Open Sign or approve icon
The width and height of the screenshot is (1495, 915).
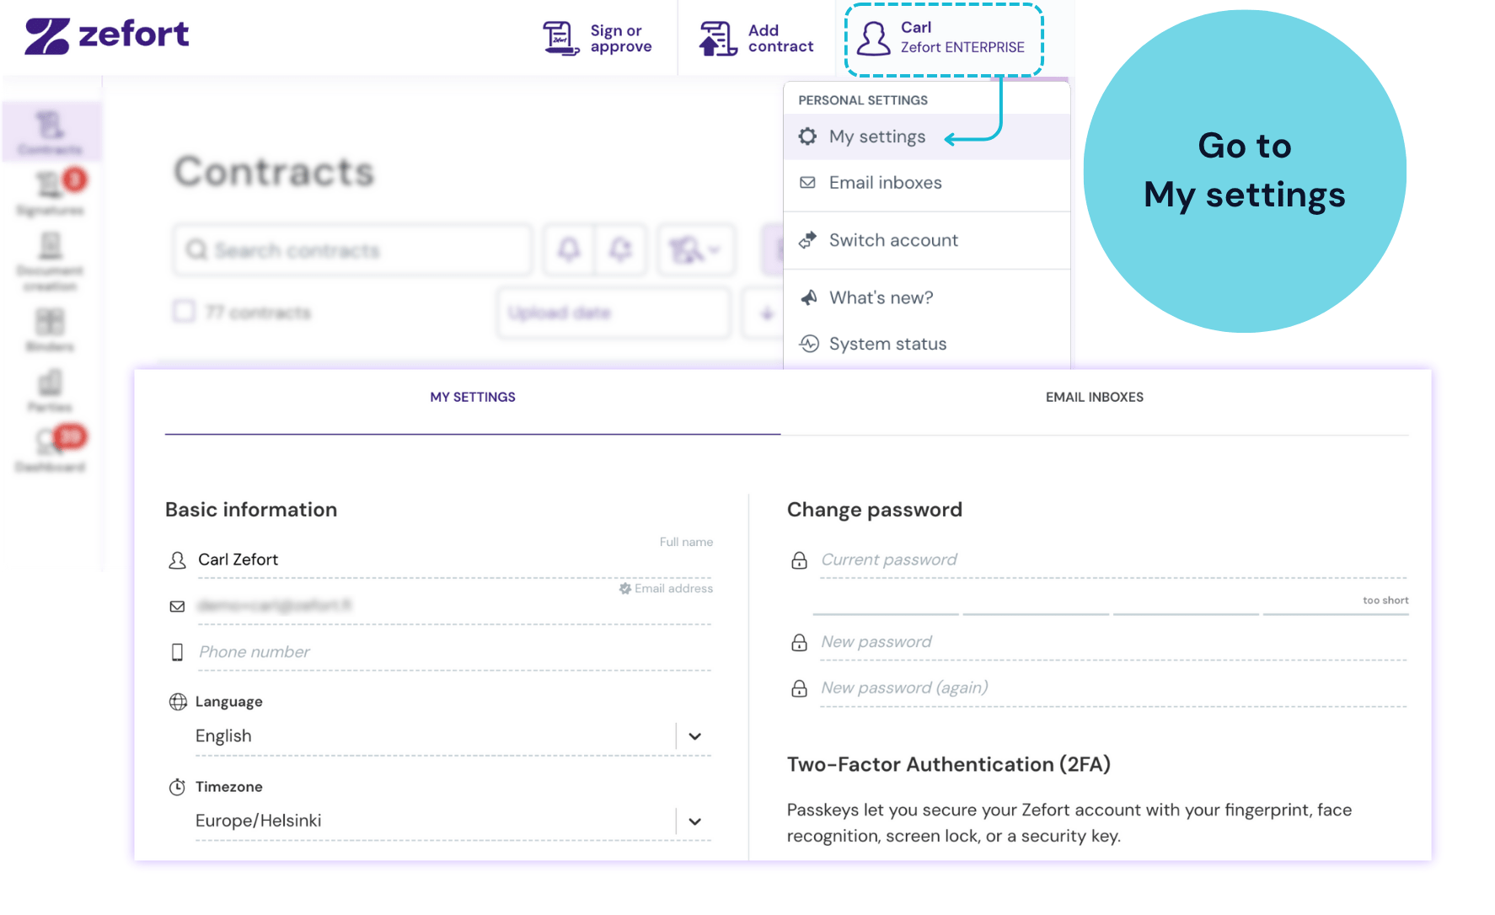(x=561, y=39)
